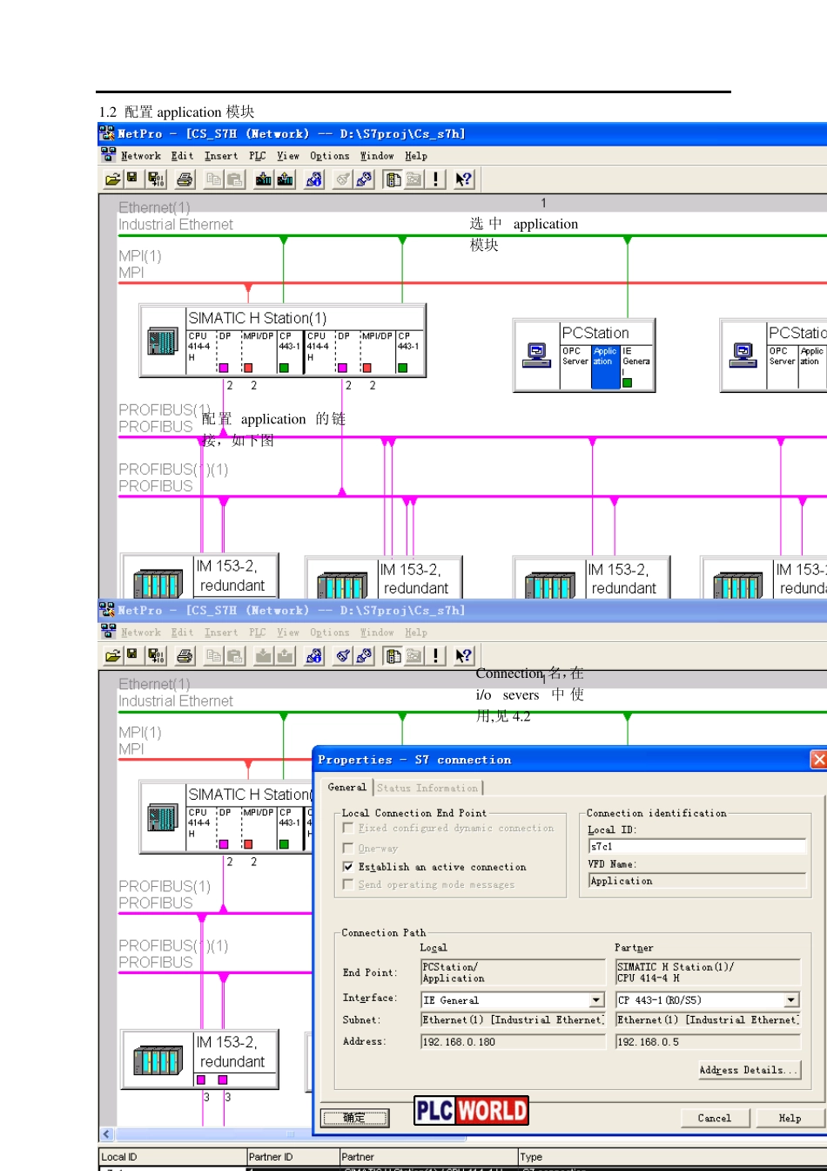Image resolution: width=827 pixels, height=1171 pixels.
Task: Select the SIMATIC H Station(1) rack icon in top window
Action: tap(163, 340)
